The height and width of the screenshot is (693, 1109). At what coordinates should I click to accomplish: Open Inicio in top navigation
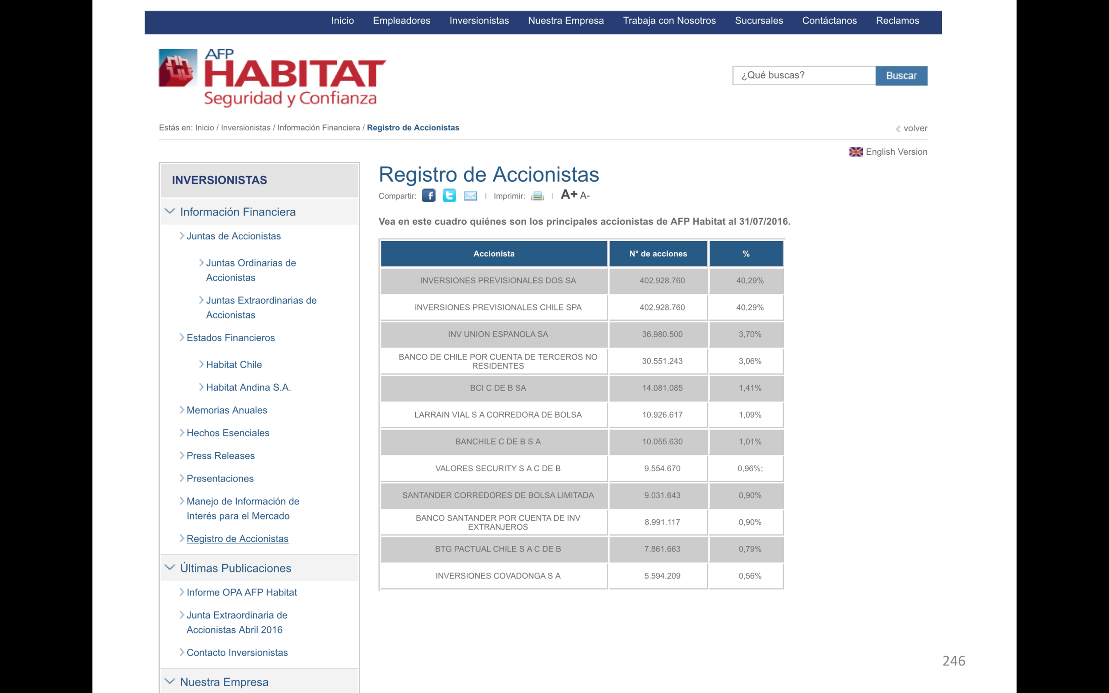342,21
